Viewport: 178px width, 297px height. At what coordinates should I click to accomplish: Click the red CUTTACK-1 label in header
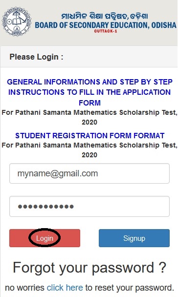pyautogui.click(x=106, y=31)
